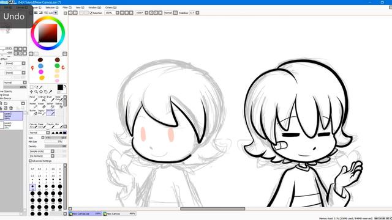
Task: Select the Ink Pen tool
Action: [50, 112]
